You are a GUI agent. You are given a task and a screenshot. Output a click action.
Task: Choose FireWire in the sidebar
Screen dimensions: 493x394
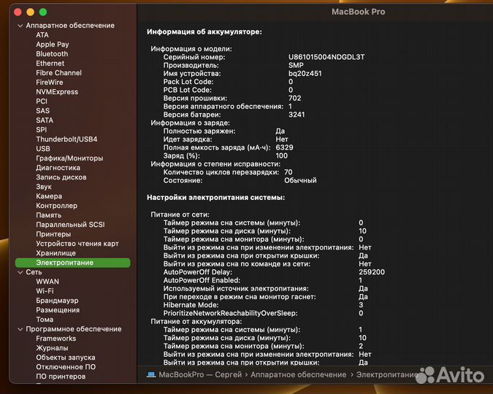click(x=50, y=82)
